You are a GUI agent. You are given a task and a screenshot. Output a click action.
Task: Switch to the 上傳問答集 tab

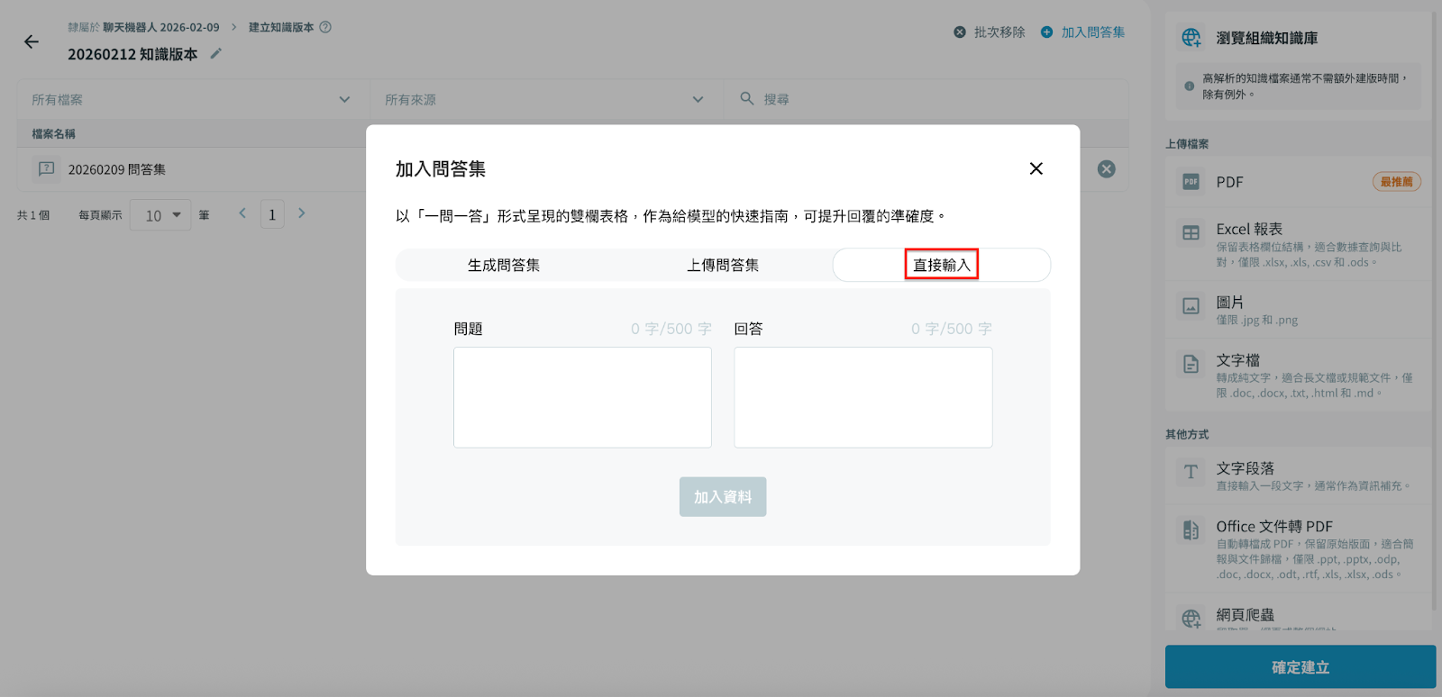tap(723, 266)
